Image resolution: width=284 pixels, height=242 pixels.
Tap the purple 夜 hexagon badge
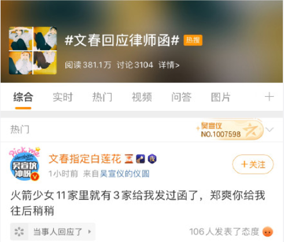152,159
